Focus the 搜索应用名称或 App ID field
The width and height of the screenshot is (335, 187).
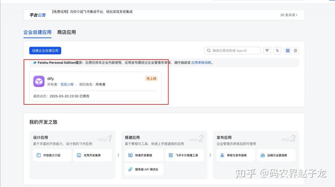[x=232, y=51]
